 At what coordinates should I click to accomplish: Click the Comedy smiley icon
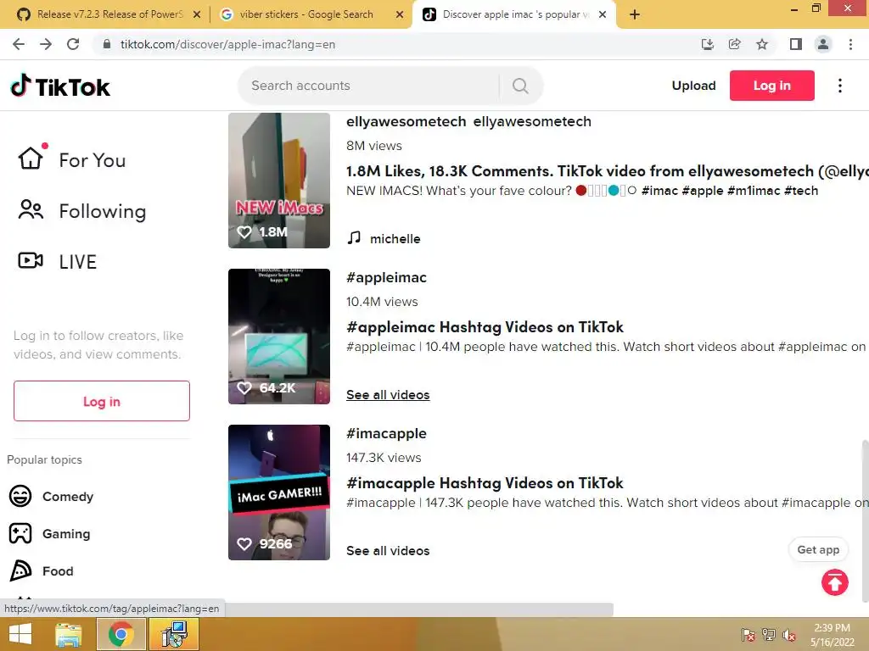tap(20, 496)
